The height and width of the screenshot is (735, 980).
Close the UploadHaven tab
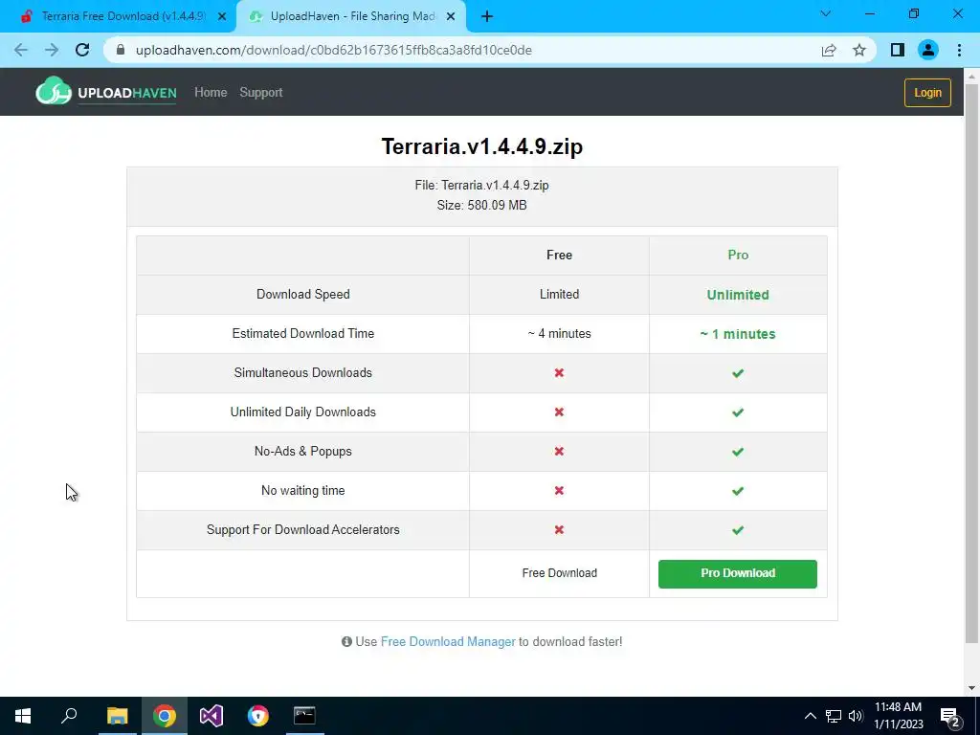[451, 17]
